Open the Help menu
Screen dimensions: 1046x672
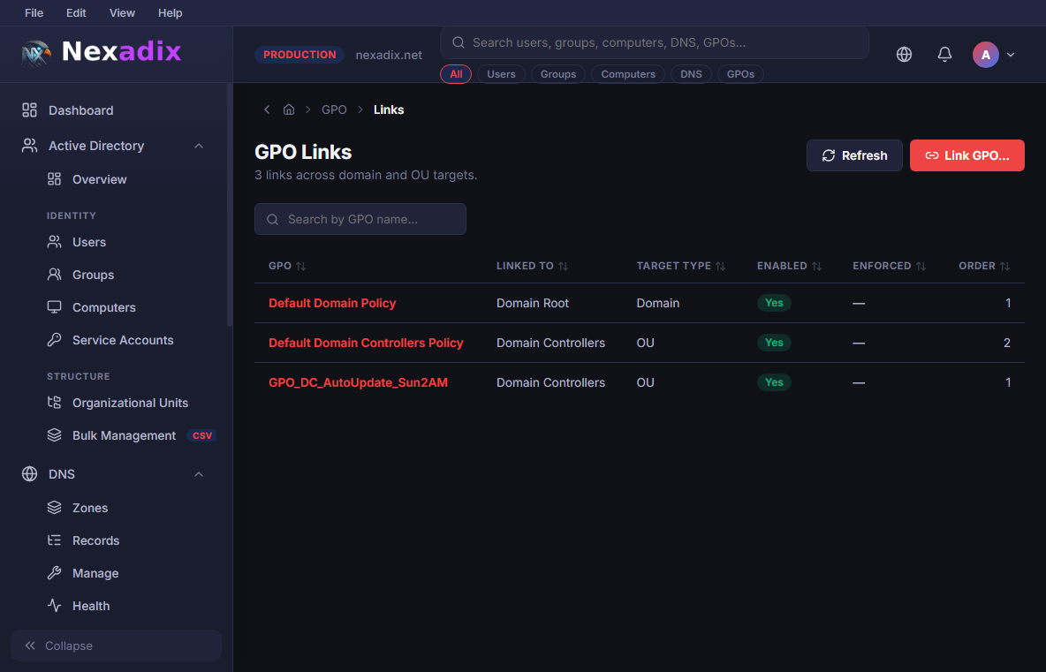click(171, 12)
